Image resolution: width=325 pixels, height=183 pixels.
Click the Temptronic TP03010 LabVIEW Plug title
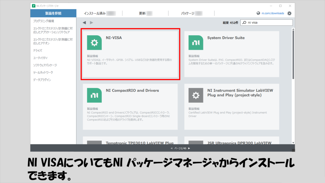tap(140, 143)
